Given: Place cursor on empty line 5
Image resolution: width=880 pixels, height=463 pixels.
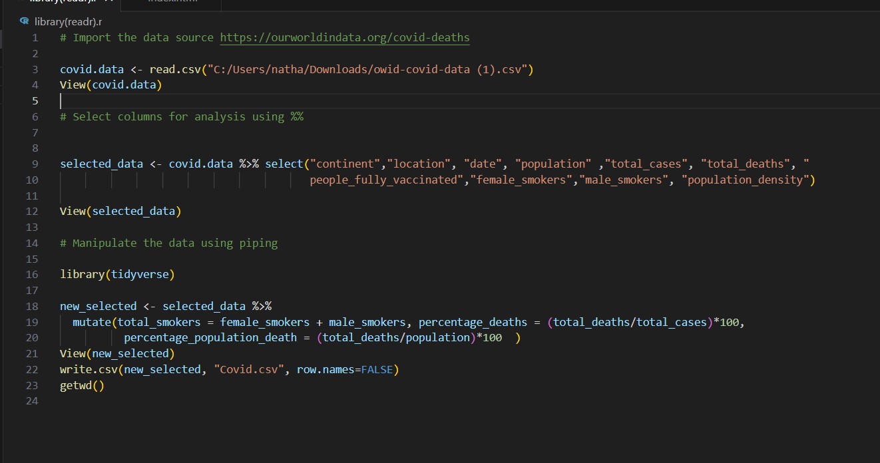Looking at the screenshot, I should point(266,100).
